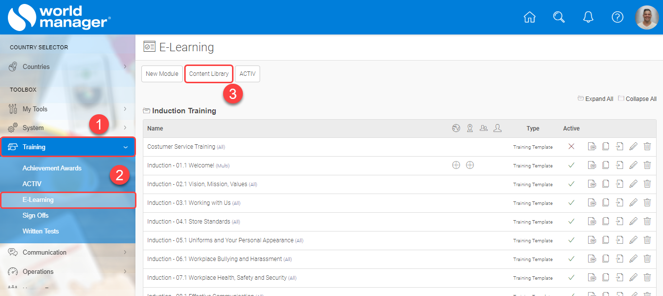The height and width of the screenshot is (296, 663).
Task: Open the notifications bell
Action: pyautogui.click(x=588, y=17)
